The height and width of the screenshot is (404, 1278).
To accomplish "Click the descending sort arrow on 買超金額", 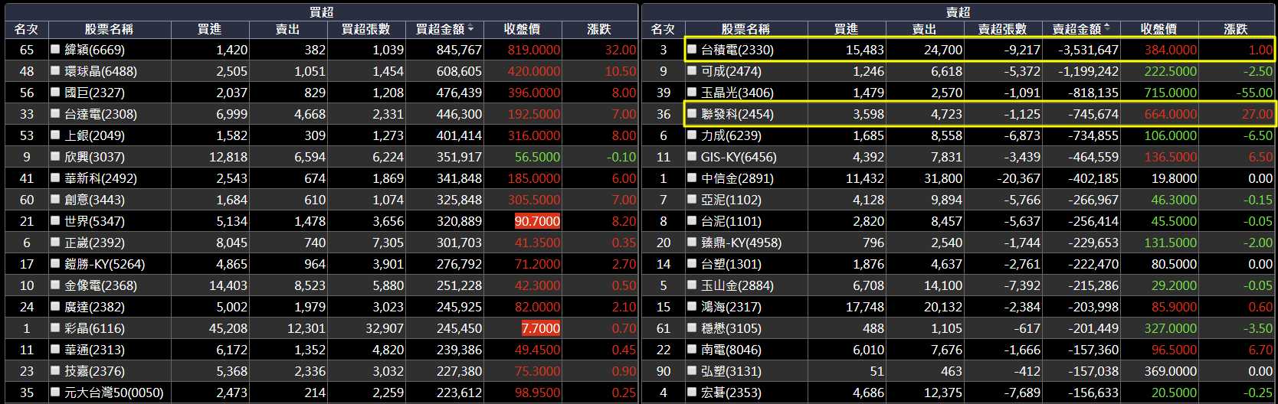I will point(470,29).
